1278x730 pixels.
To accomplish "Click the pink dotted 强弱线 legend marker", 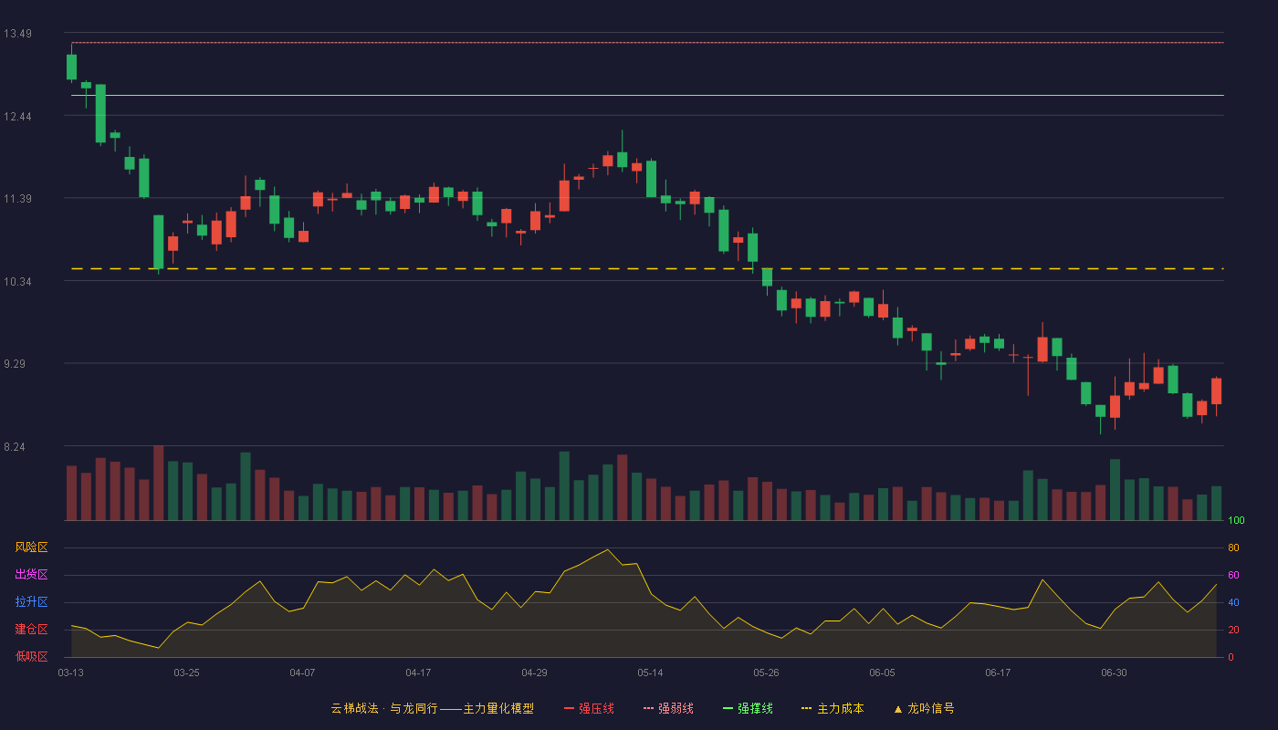I will tap(648, 708).
